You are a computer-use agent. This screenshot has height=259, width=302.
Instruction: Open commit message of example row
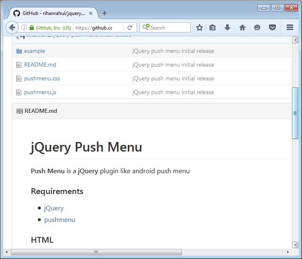[173, 51]
